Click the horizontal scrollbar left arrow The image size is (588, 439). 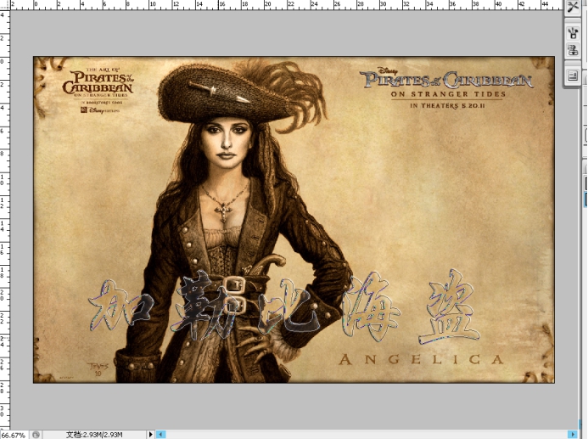[x=160, y=435]
